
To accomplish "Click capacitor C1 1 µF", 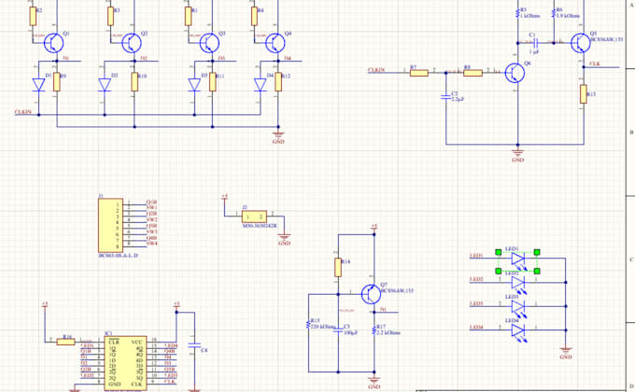I will [x=535, y=42].
